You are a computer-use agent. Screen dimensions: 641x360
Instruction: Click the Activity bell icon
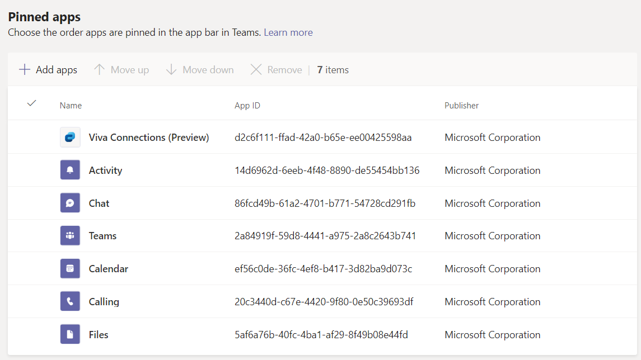pos(70,170)
